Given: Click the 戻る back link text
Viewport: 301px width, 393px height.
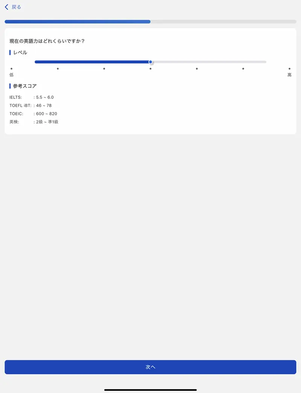Looking at the screenshot, I should [16, 7].
